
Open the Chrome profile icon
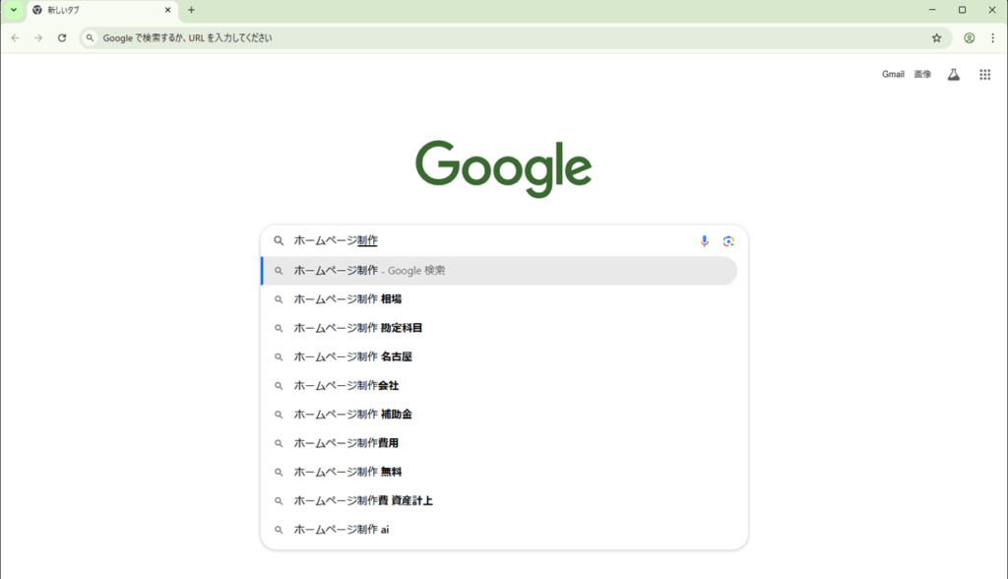tap(969, 38)
